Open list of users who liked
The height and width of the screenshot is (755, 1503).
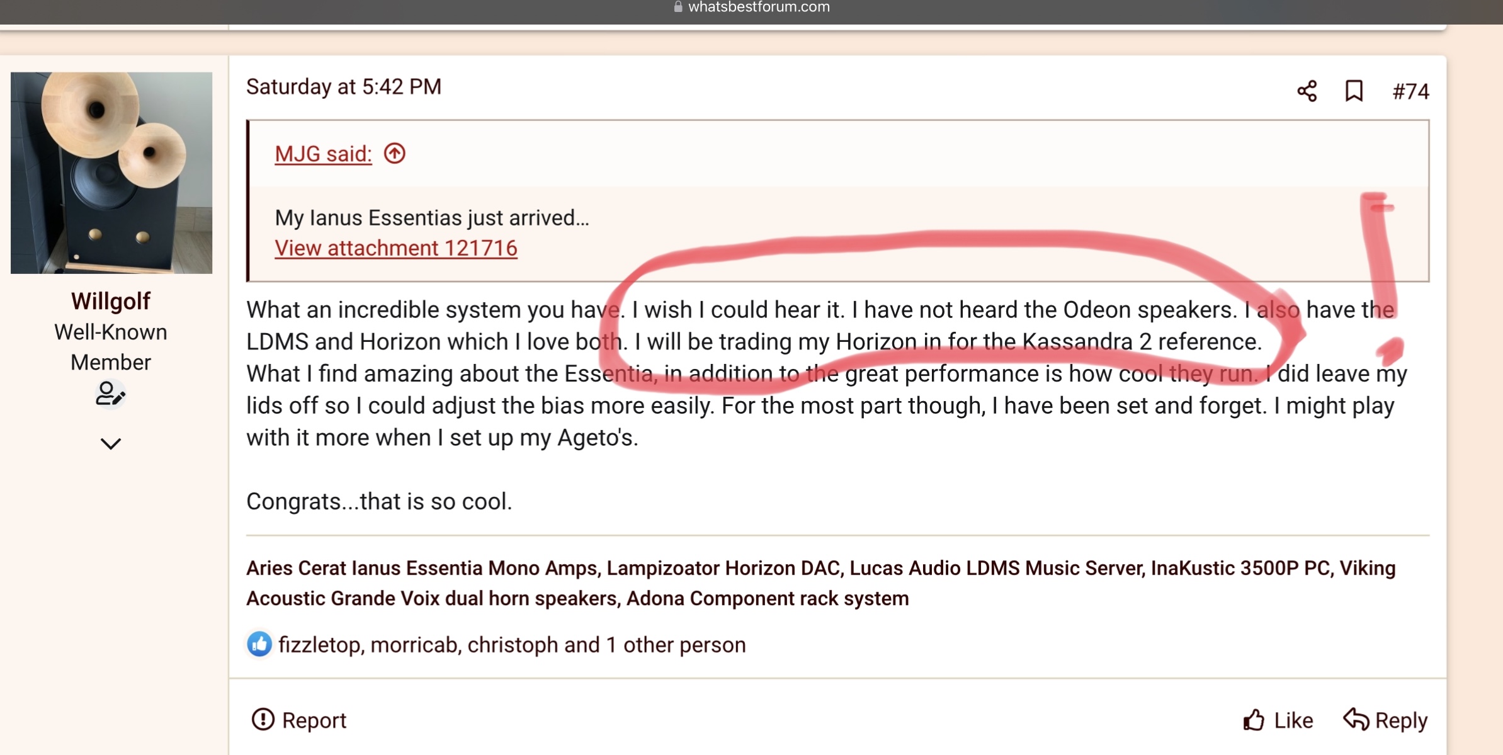click(x=511, y=645)
